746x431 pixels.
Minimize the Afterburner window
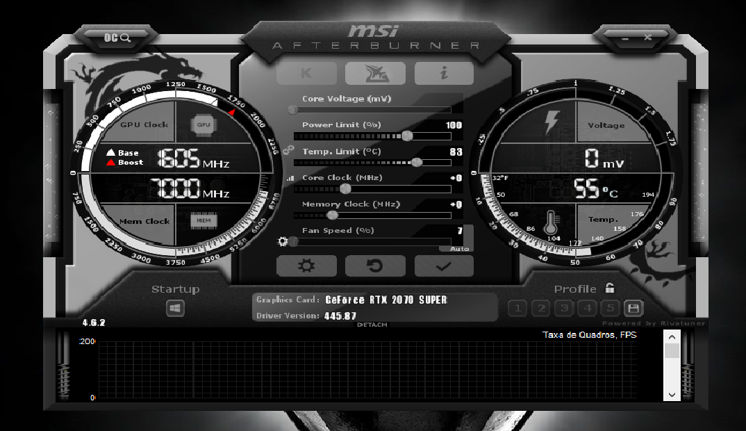click(x=625, y=38)
